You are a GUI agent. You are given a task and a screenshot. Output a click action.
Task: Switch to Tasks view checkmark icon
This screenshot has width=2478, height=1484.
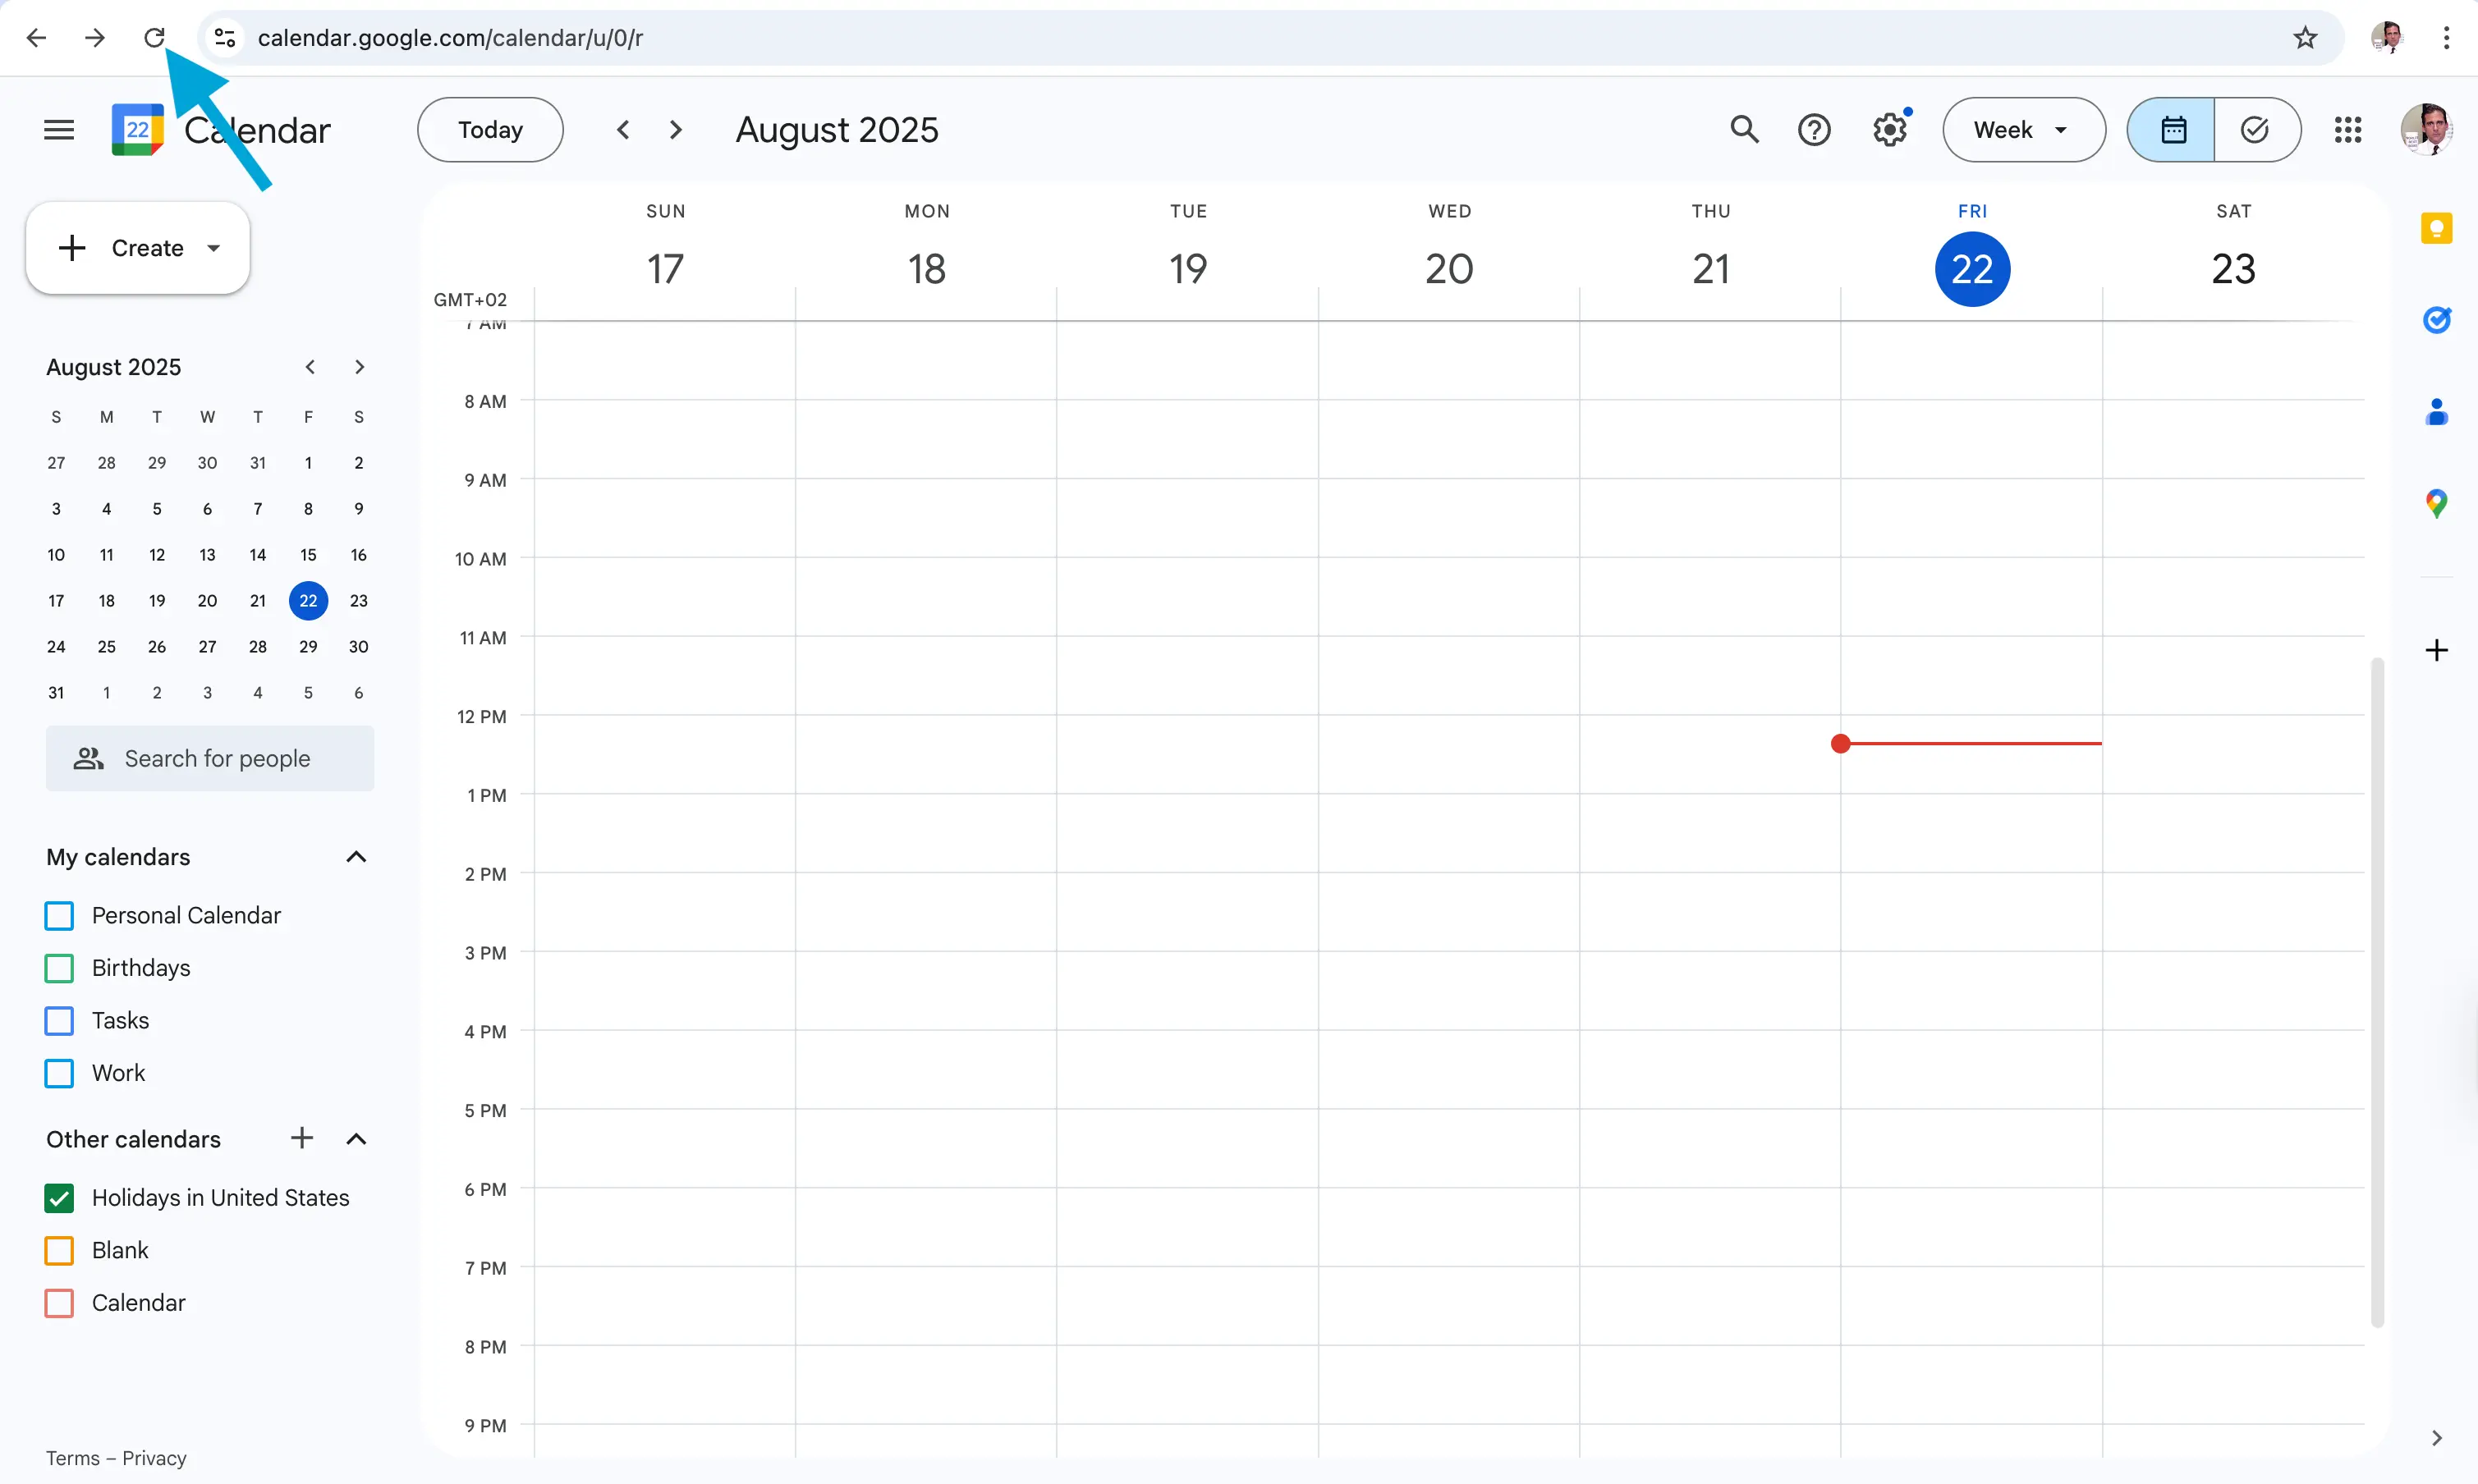click(x=2257, y=130)
